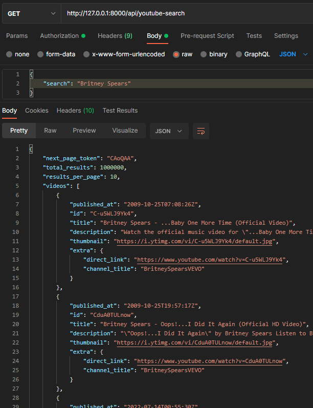313x408 pixels.
Task: Select the request Body tab
Action: click(158, 36)
